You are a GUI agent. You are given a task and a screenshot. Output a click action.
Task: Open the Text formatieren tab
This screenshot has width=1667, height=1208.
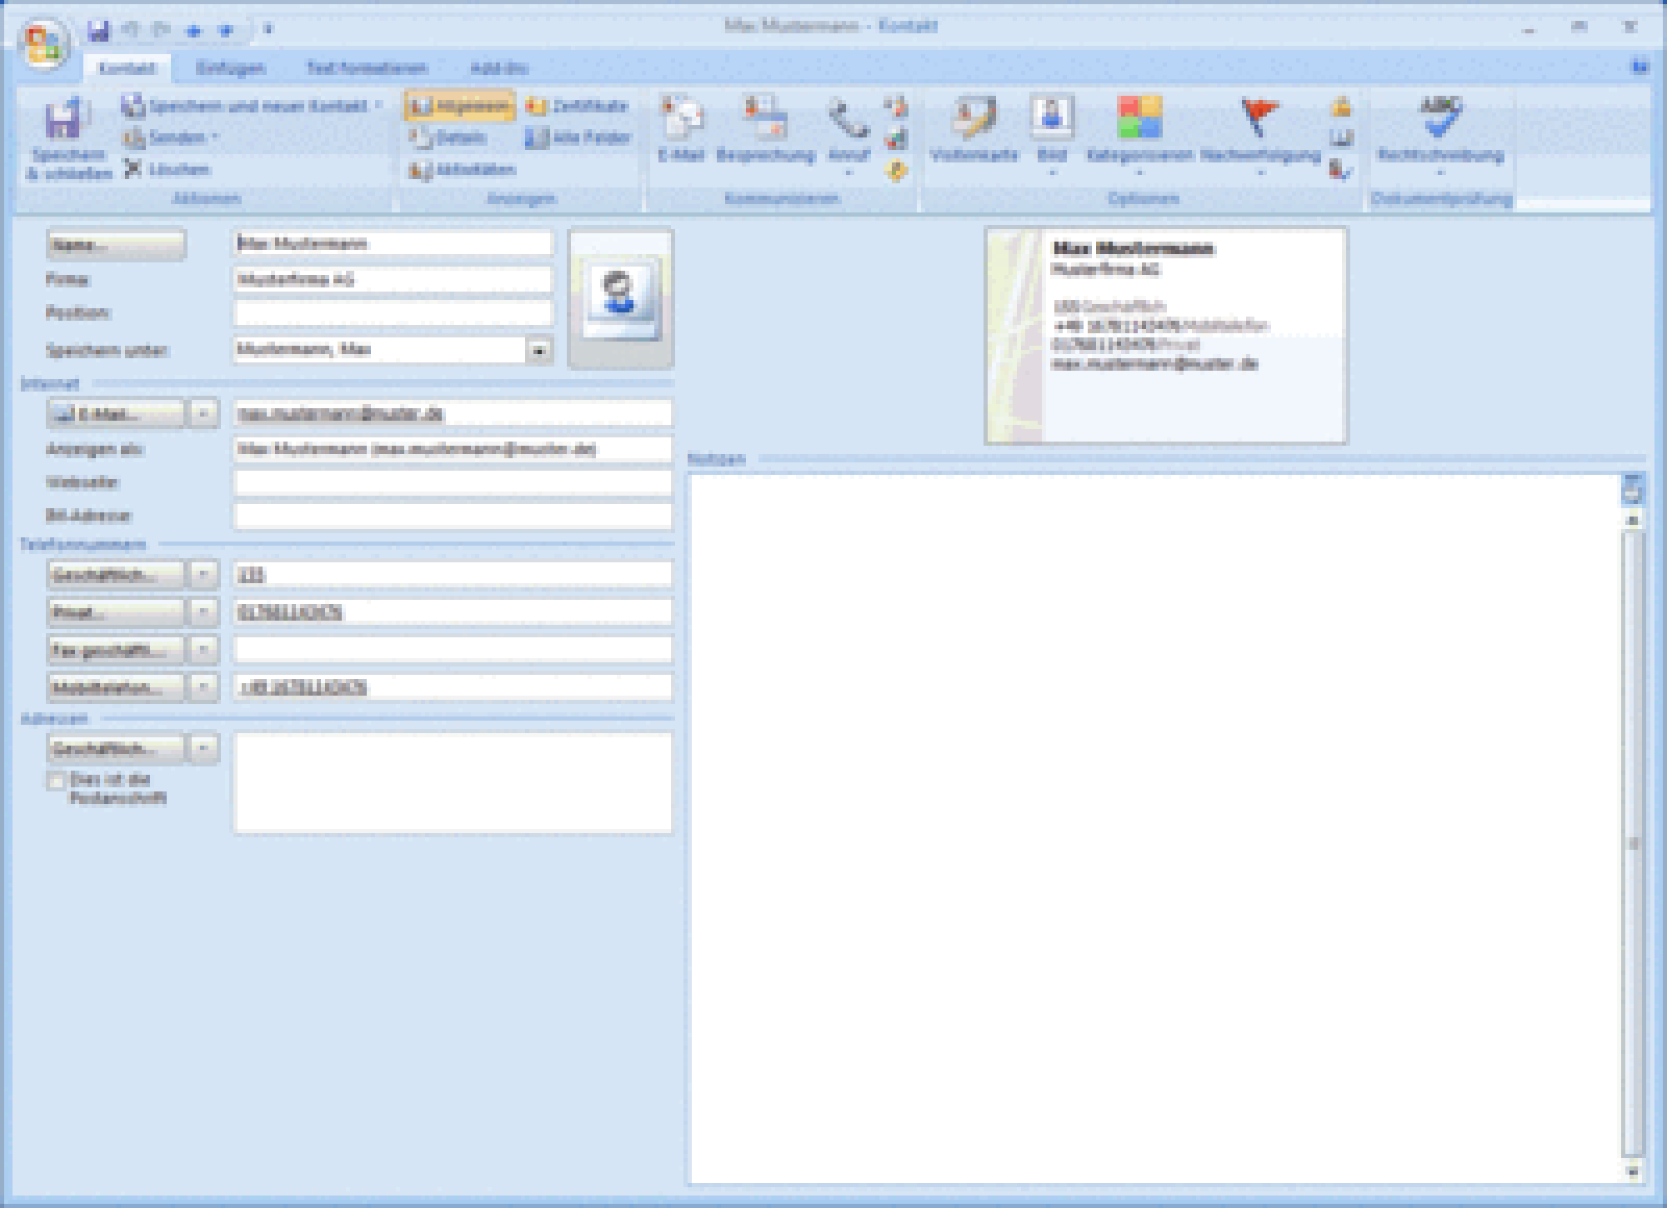click(367, 68)
